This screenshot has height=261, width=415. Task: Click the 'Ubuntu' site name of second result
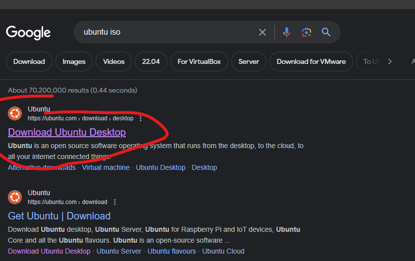pyautogui.click(x=39, y=193)
